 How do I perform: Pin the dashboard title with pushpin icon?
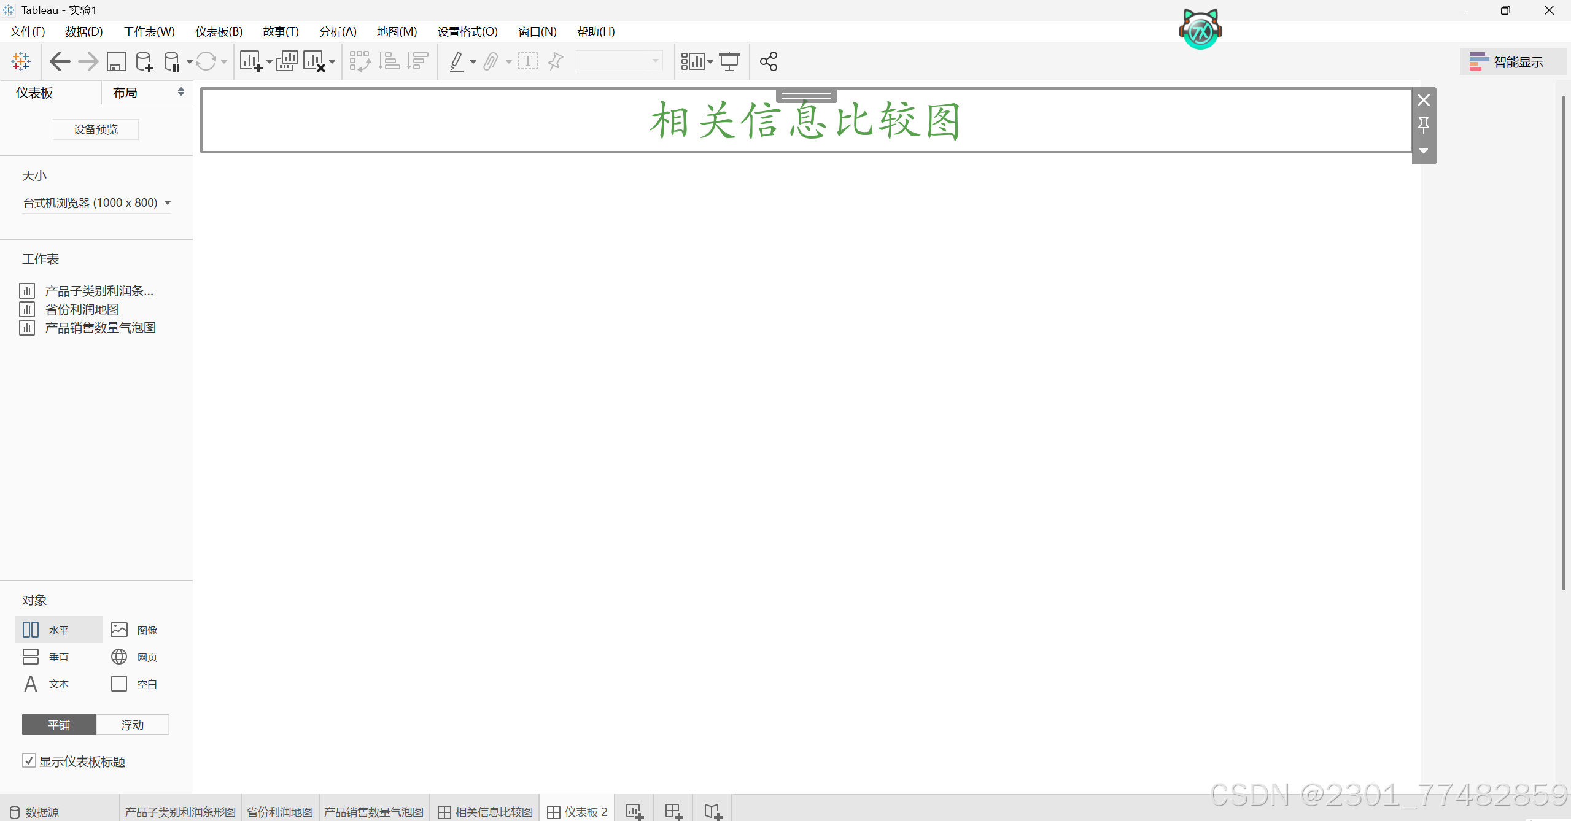coord(1424,126)
